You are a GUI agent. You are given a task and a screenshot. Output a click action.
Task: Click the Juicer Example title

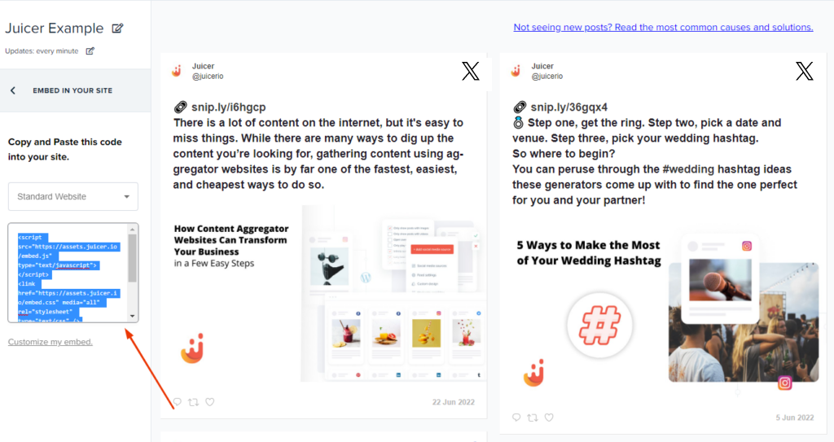click(x=55, y=28)
